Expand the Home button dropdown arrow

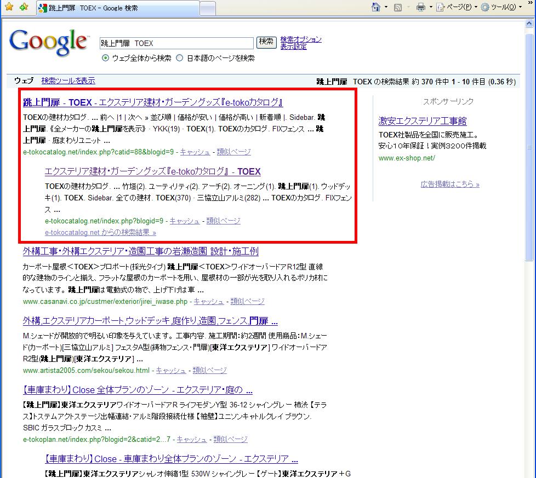[x=386, y=7]
